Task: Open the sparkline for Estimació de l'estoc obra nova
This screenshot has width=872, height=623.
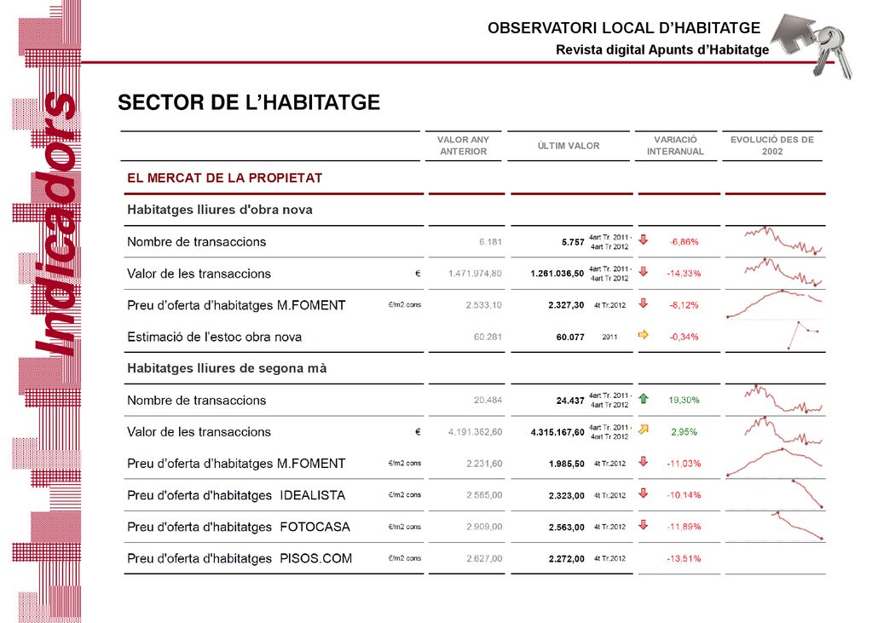Action: 803,336
